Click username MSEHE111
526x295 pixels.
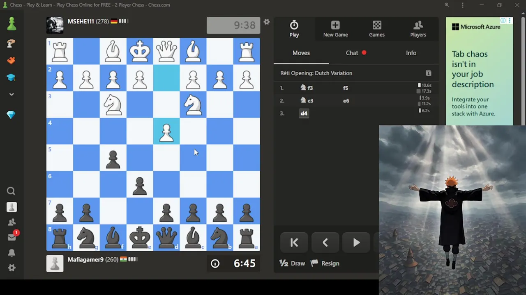[81, 21]
